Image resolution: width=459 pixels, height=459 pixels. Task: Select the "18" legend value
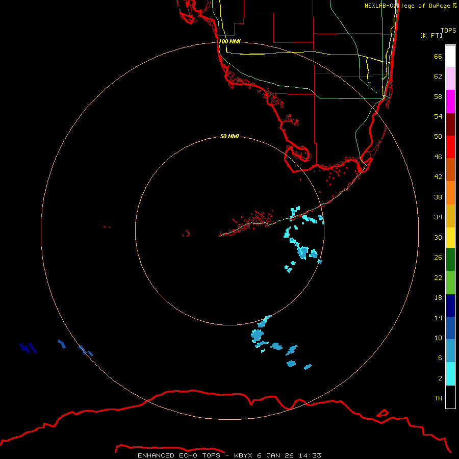(438, 298)
